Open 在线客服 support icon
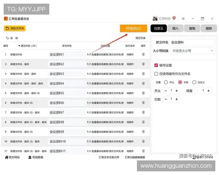This screenshot has height=175, width=219. click(x=30, y=157)
